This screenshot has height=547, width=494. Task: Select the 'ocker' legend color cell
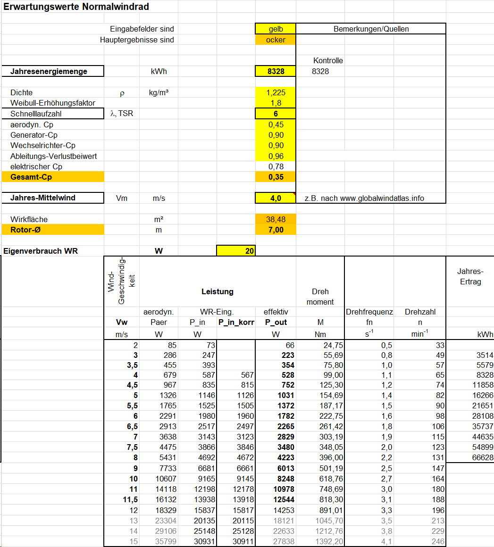(276, 40)
